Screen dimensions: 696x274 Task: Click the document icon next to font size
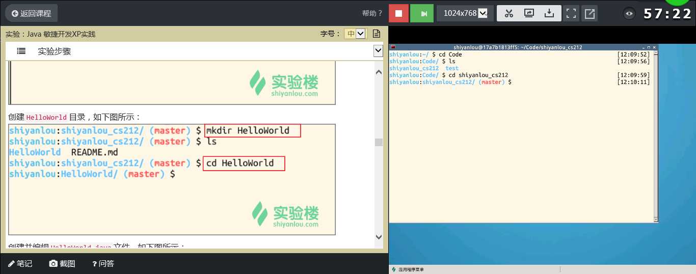tap(377, 34)
